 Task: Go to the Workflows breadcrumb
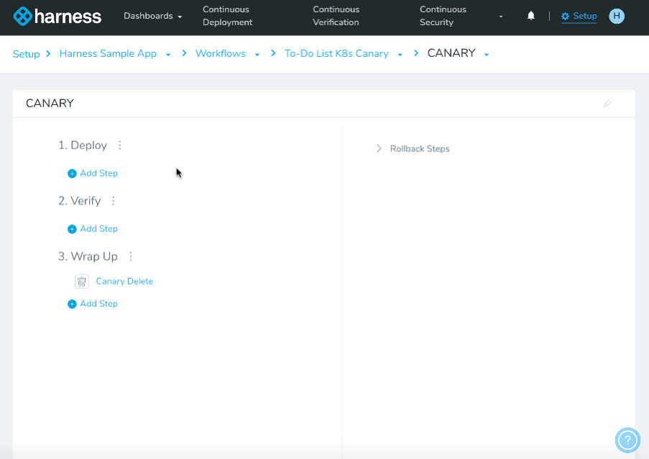[221, 53]
